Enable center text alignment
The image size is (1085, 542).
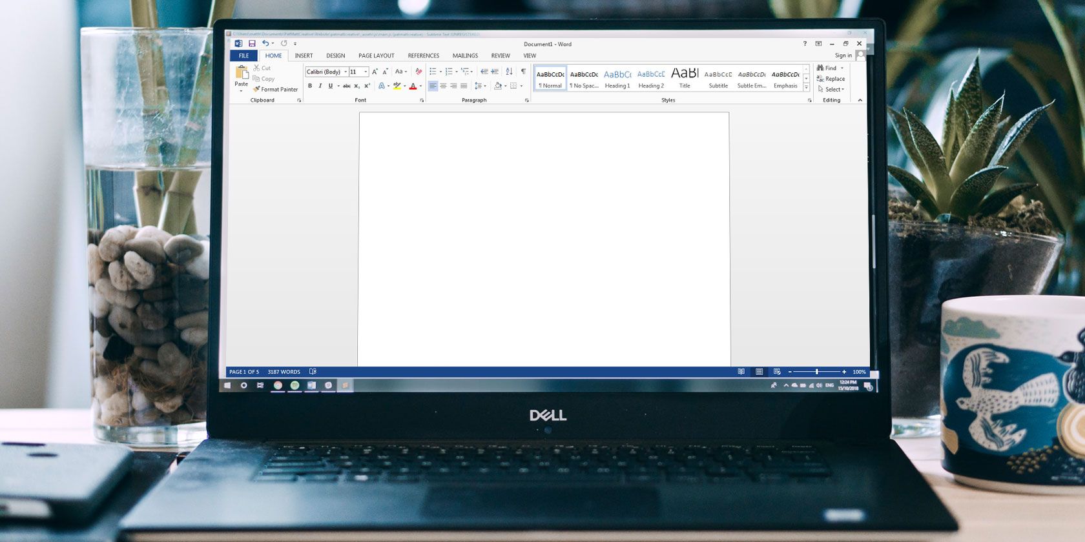click(x=443, y=86)
